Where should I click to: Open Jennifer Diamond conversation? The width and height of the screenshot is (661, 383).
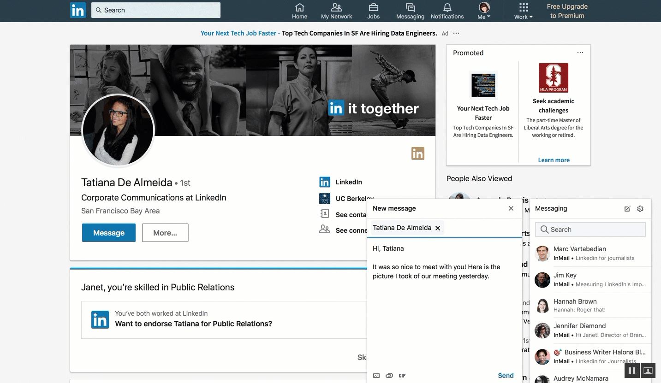590,330
